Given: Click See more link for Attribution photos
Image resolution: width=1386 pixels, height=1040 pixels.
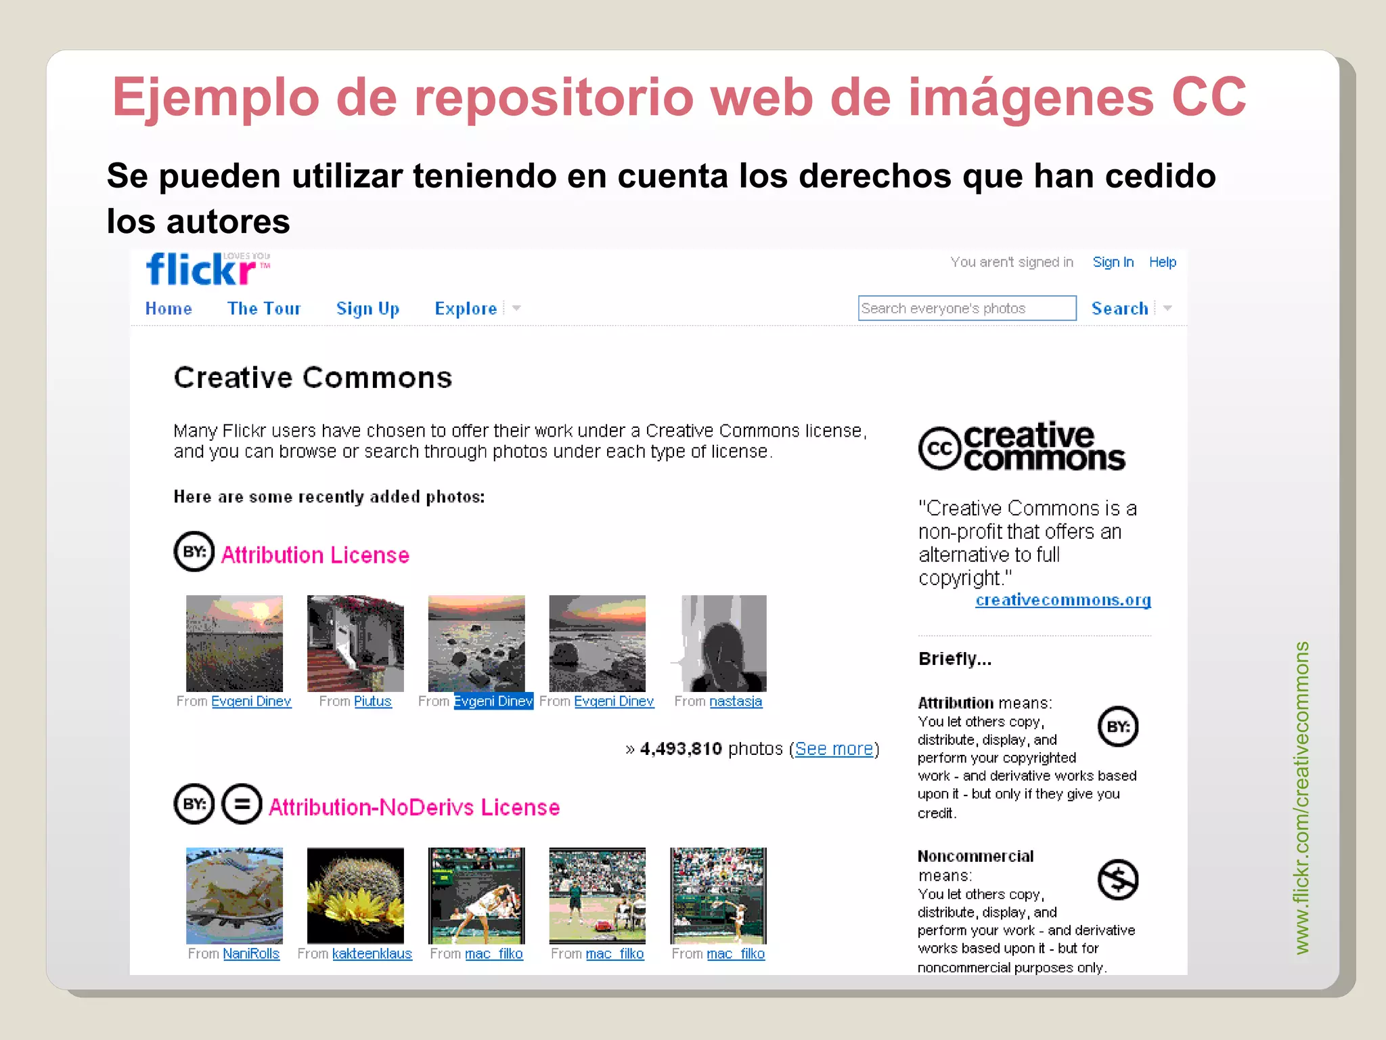Looking at the screenshot, I should 834,749.
